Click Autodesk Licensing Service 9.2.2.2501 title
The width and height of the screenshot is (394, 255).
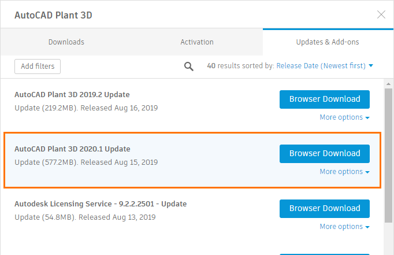pyautogui.click(x=101, y=204)
